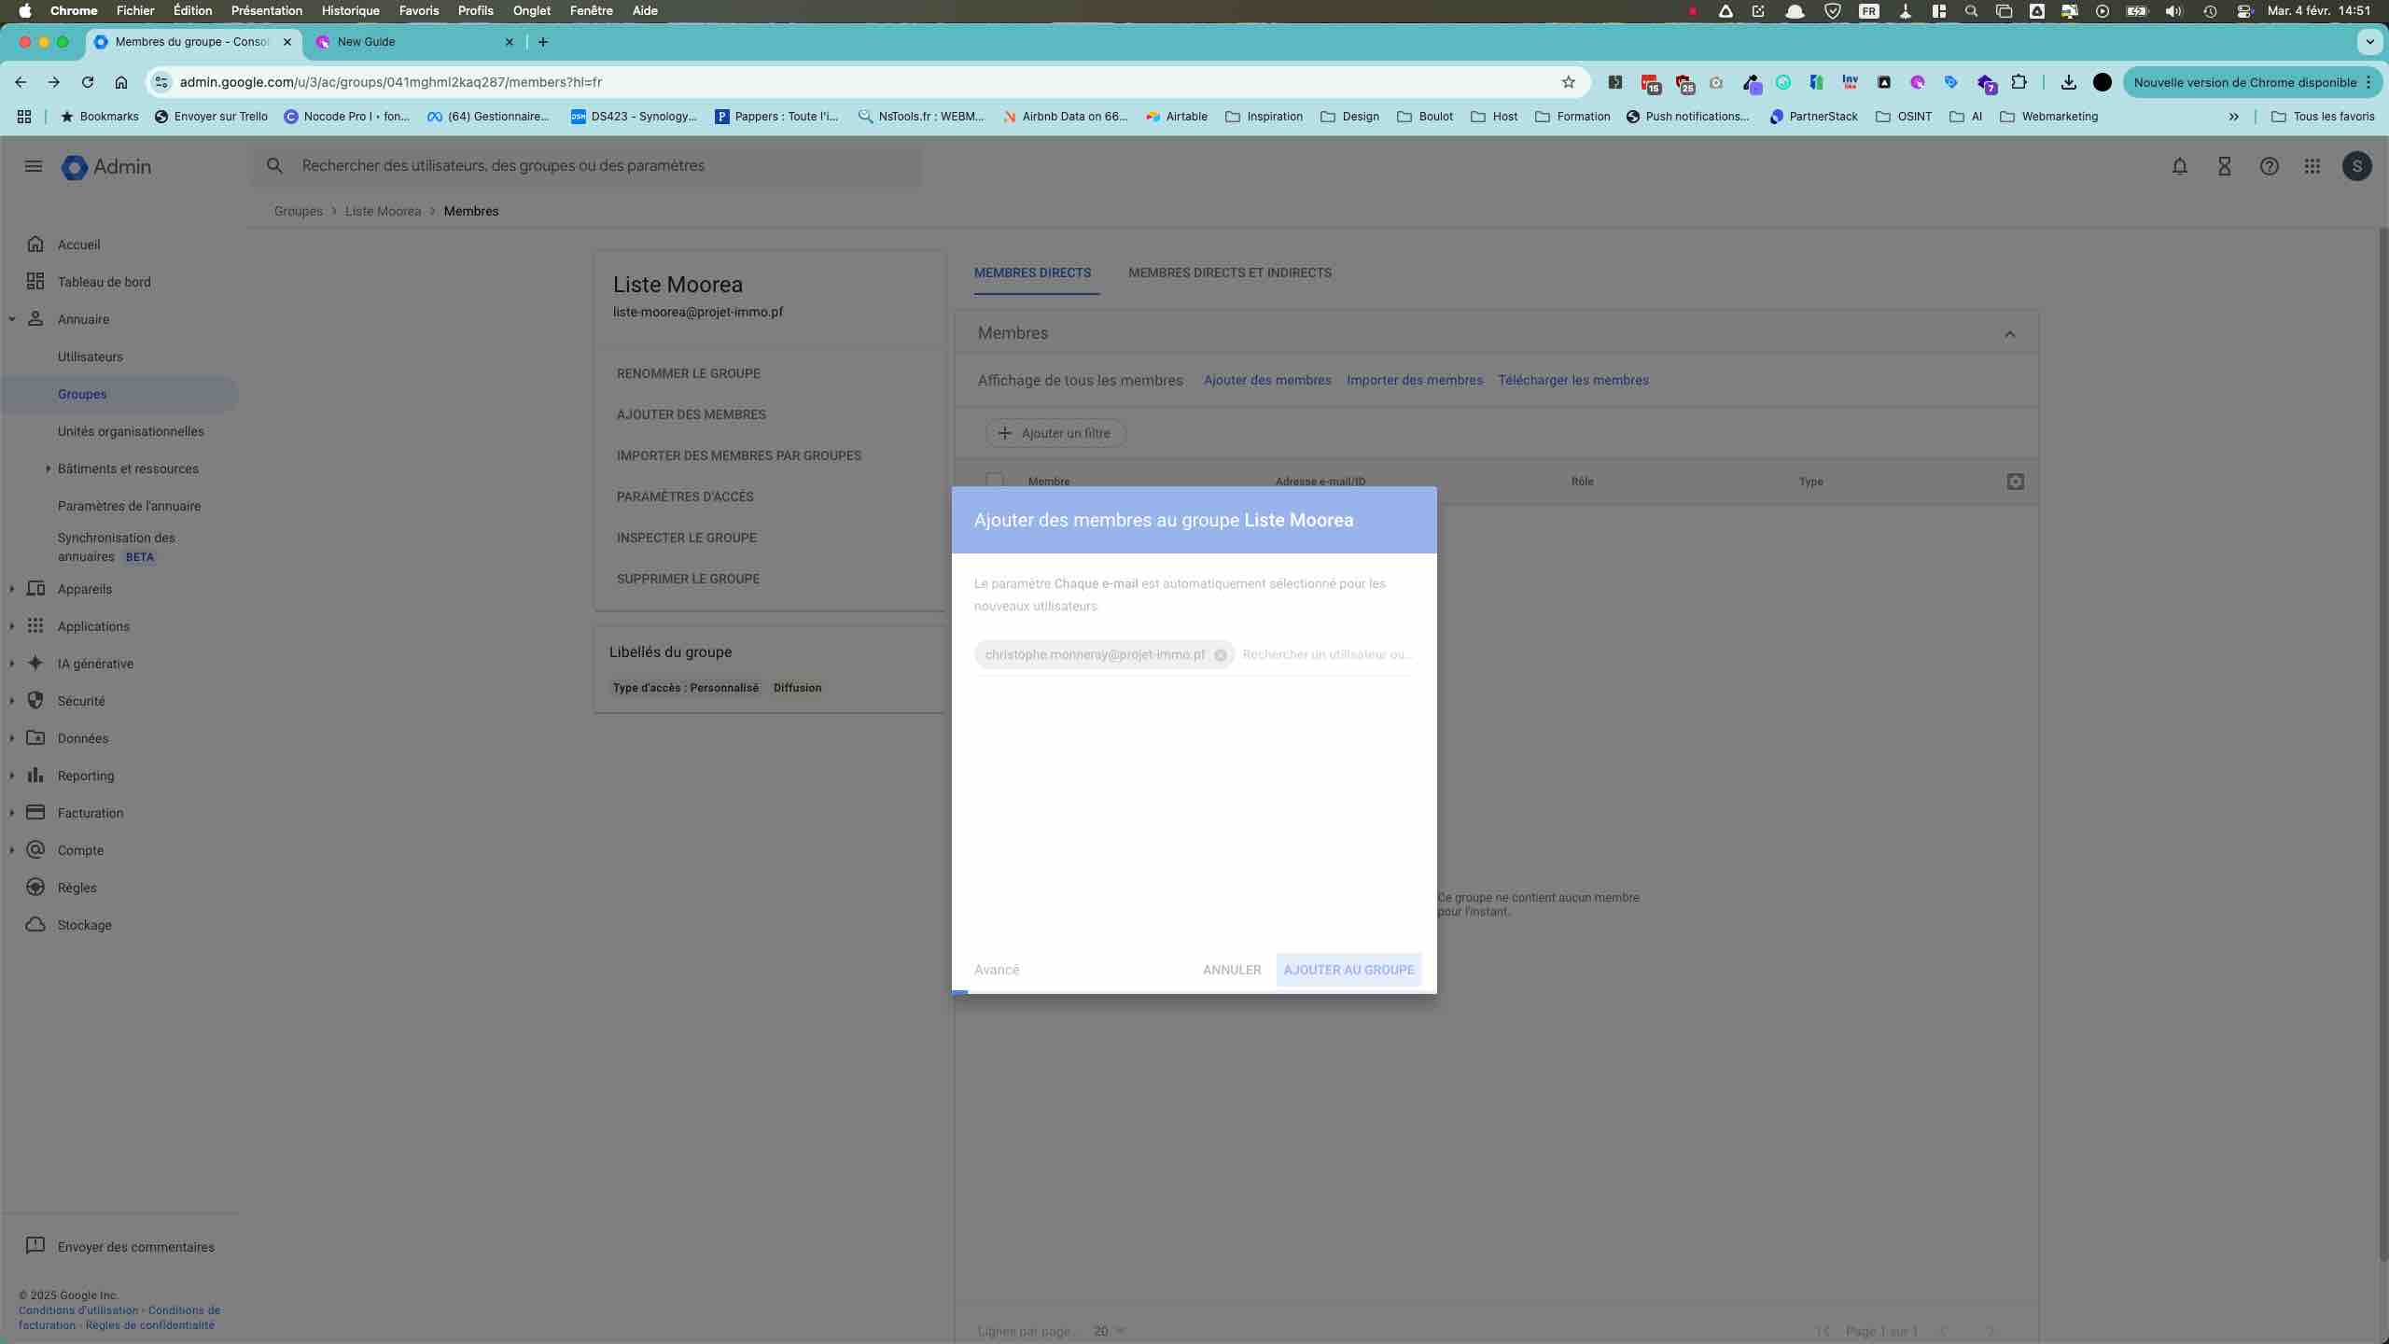The image size is (2389, 1344).
Task: Toggle the main hamburger menu
Action: click(x=34, y=166)
